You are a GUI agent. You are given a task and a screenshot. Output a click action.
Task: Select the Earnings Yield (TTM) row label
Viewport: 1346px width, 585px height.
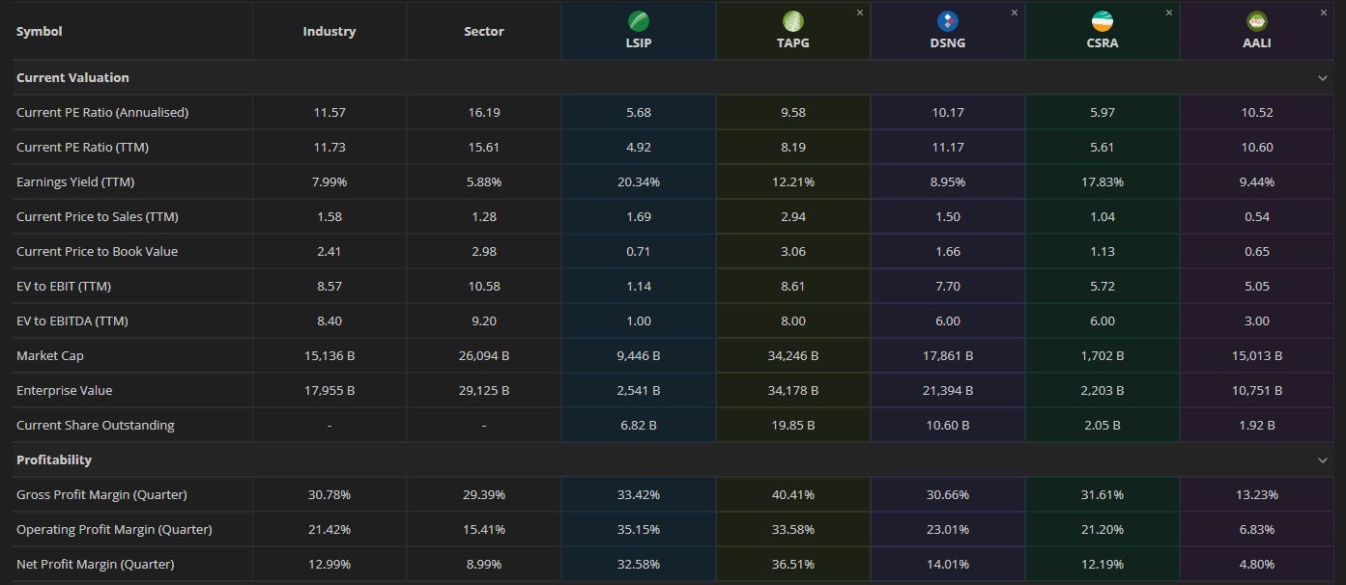(x=70, y=182)
